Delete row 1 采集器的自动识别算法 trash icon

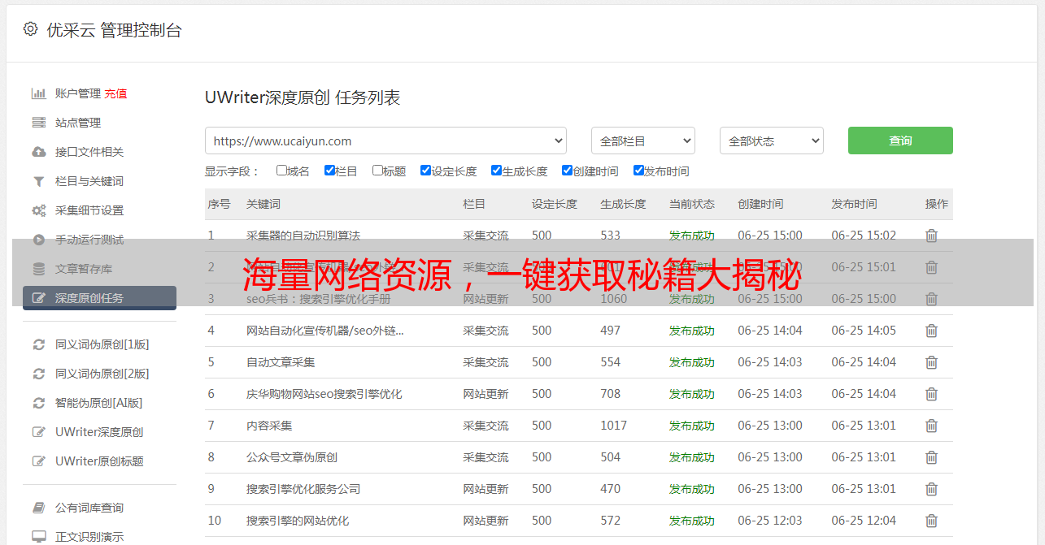pos(931,236)
